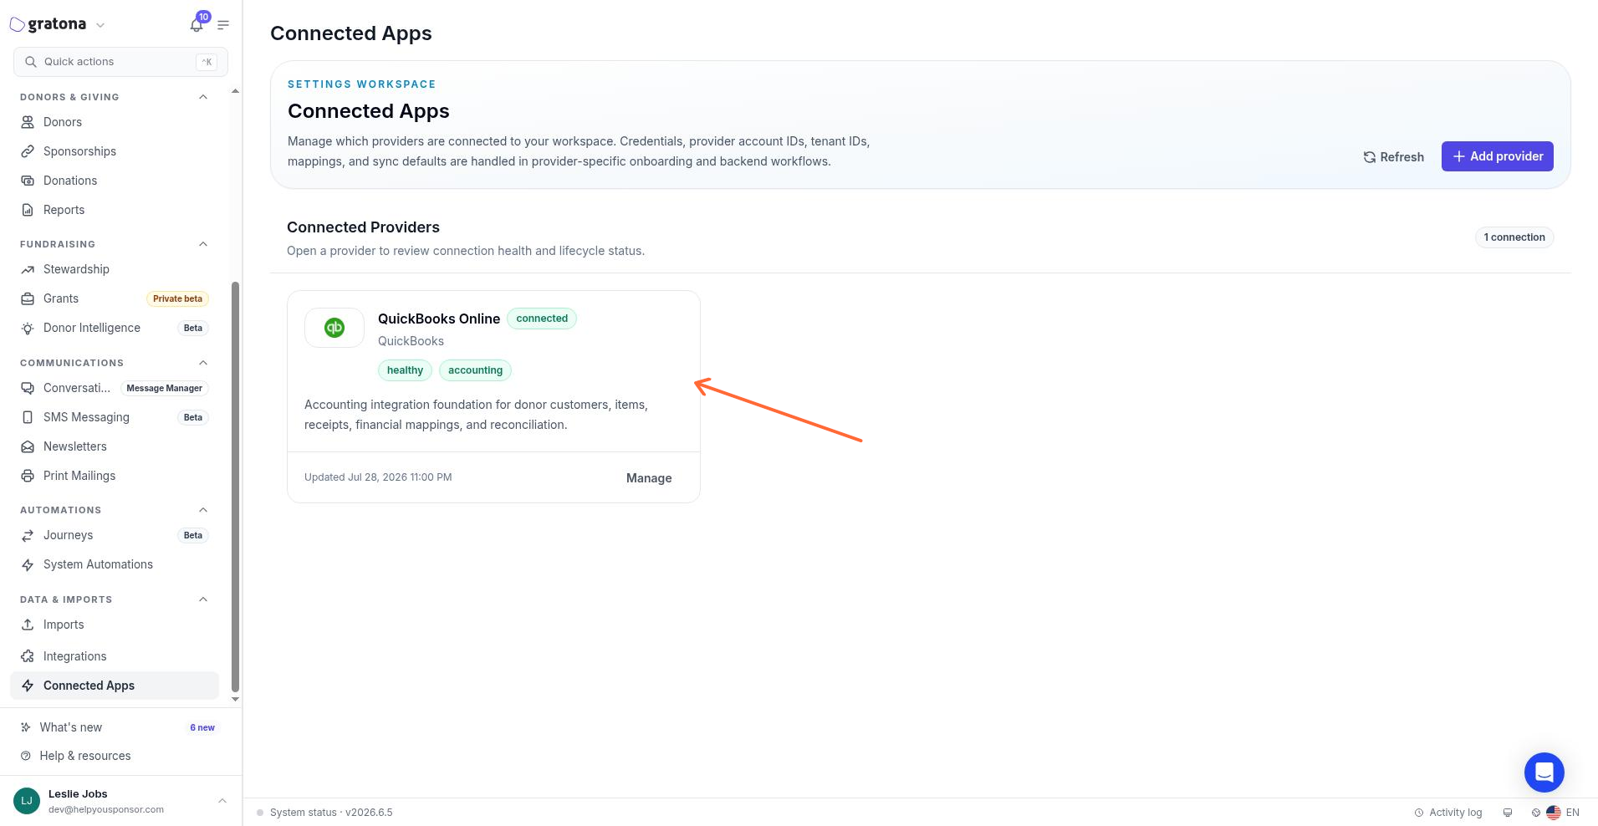Click the Updated Jul 28, 2026 timestamp
This screenshot has height=826, width=1598.
point(378,477)
